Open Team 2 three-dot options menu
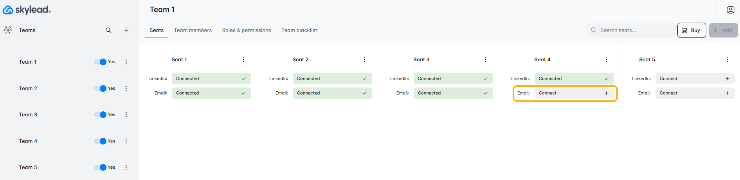This screenshot has width=740, height=180. coord(126,88)
